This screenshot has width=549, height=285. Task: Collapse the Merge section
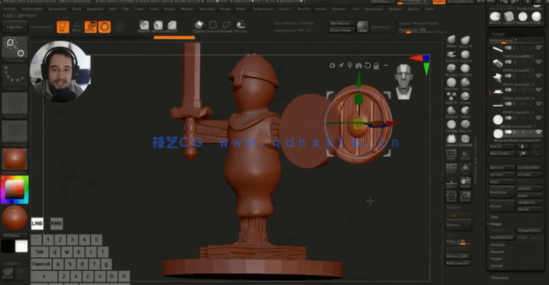496,224
